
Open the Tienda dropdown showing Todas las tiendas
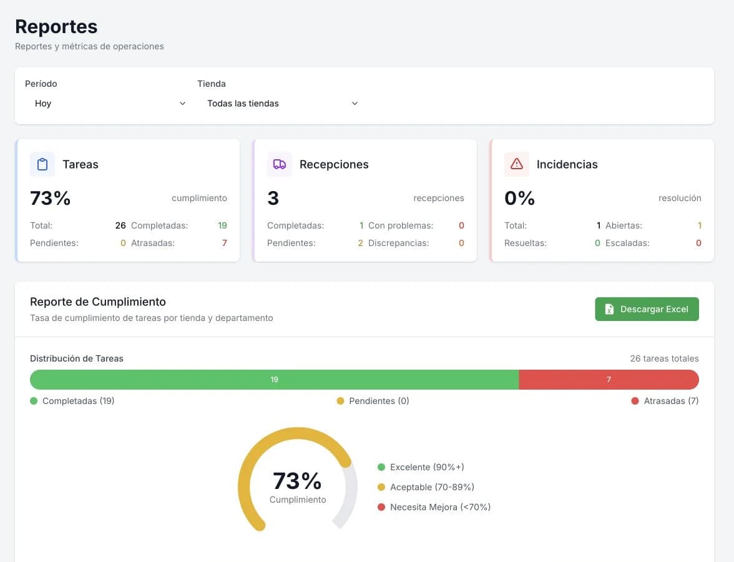282,104
